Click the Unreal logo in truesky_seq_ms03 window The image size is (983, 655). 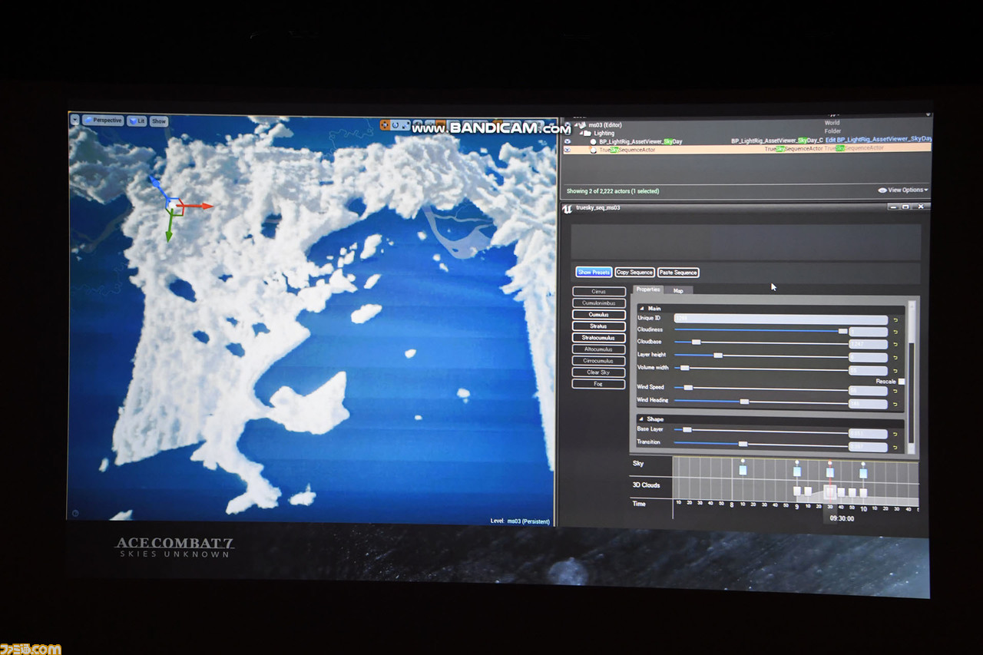(568, 208)
